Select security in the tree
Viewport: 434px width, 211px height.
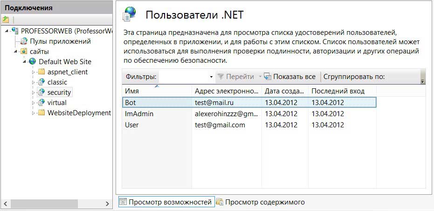pos(59,92)
